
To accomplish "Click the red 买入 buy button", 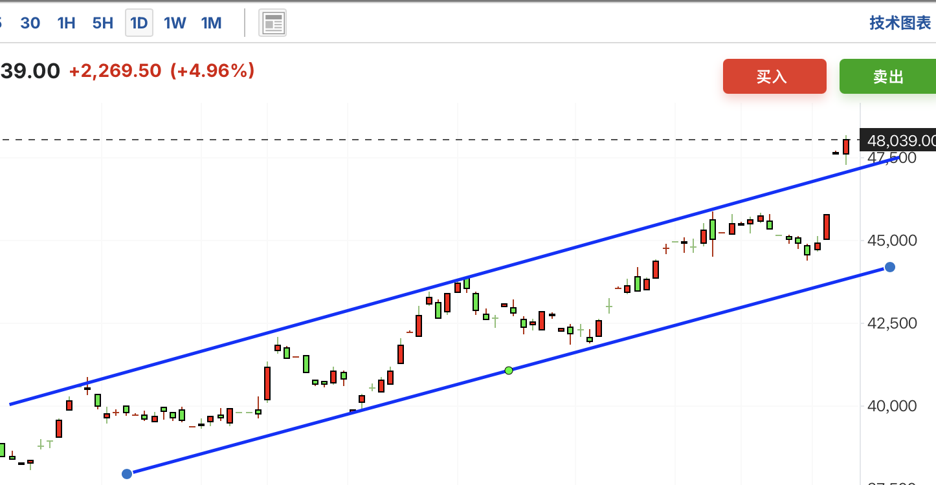I will coord(774,76).
